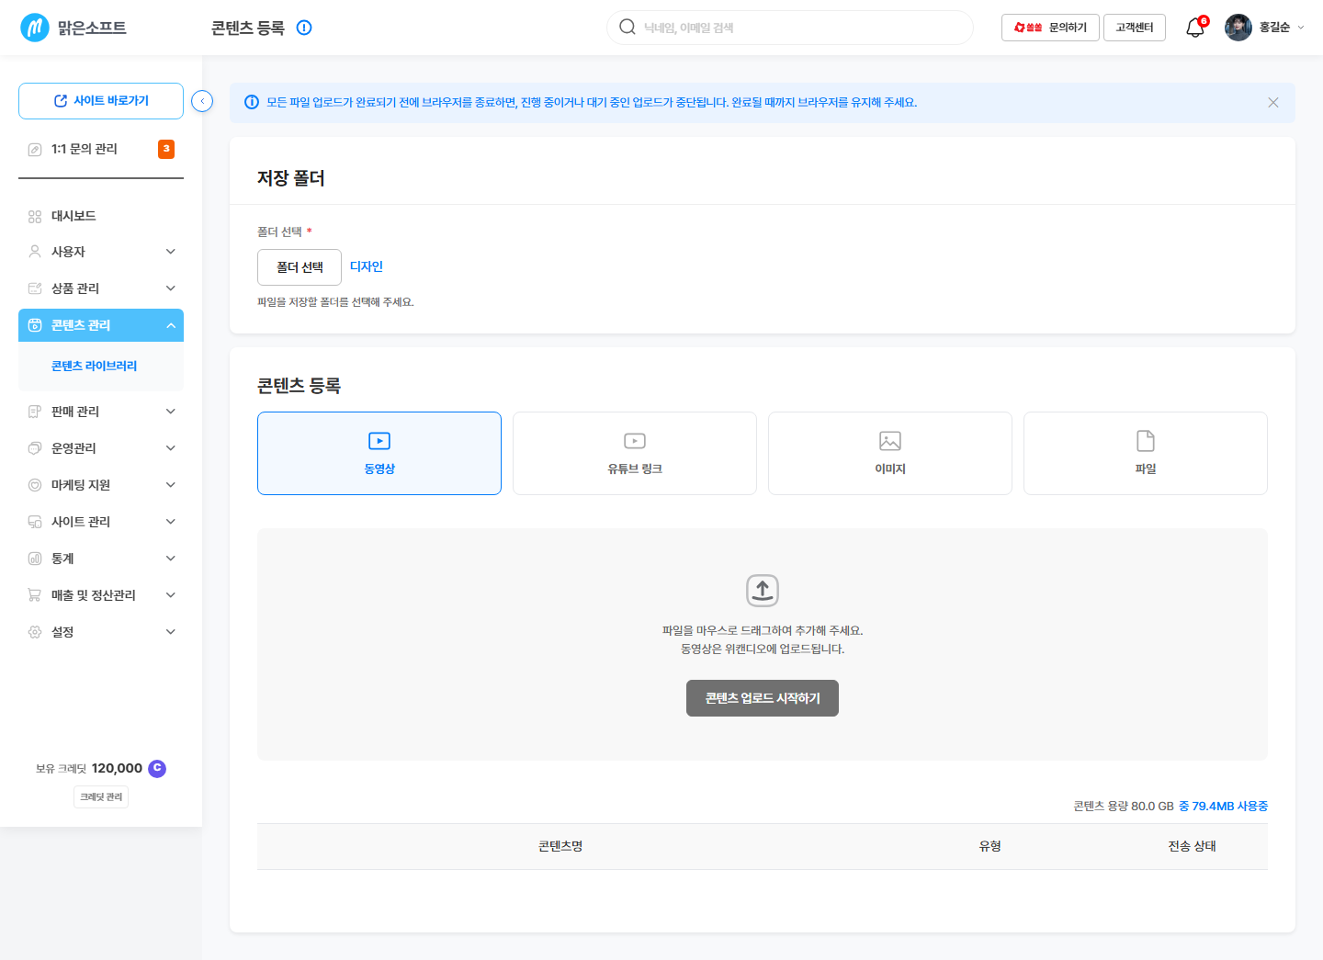
Task: Click the 상품 관리 icon
Action: click(x=35, y=288)
